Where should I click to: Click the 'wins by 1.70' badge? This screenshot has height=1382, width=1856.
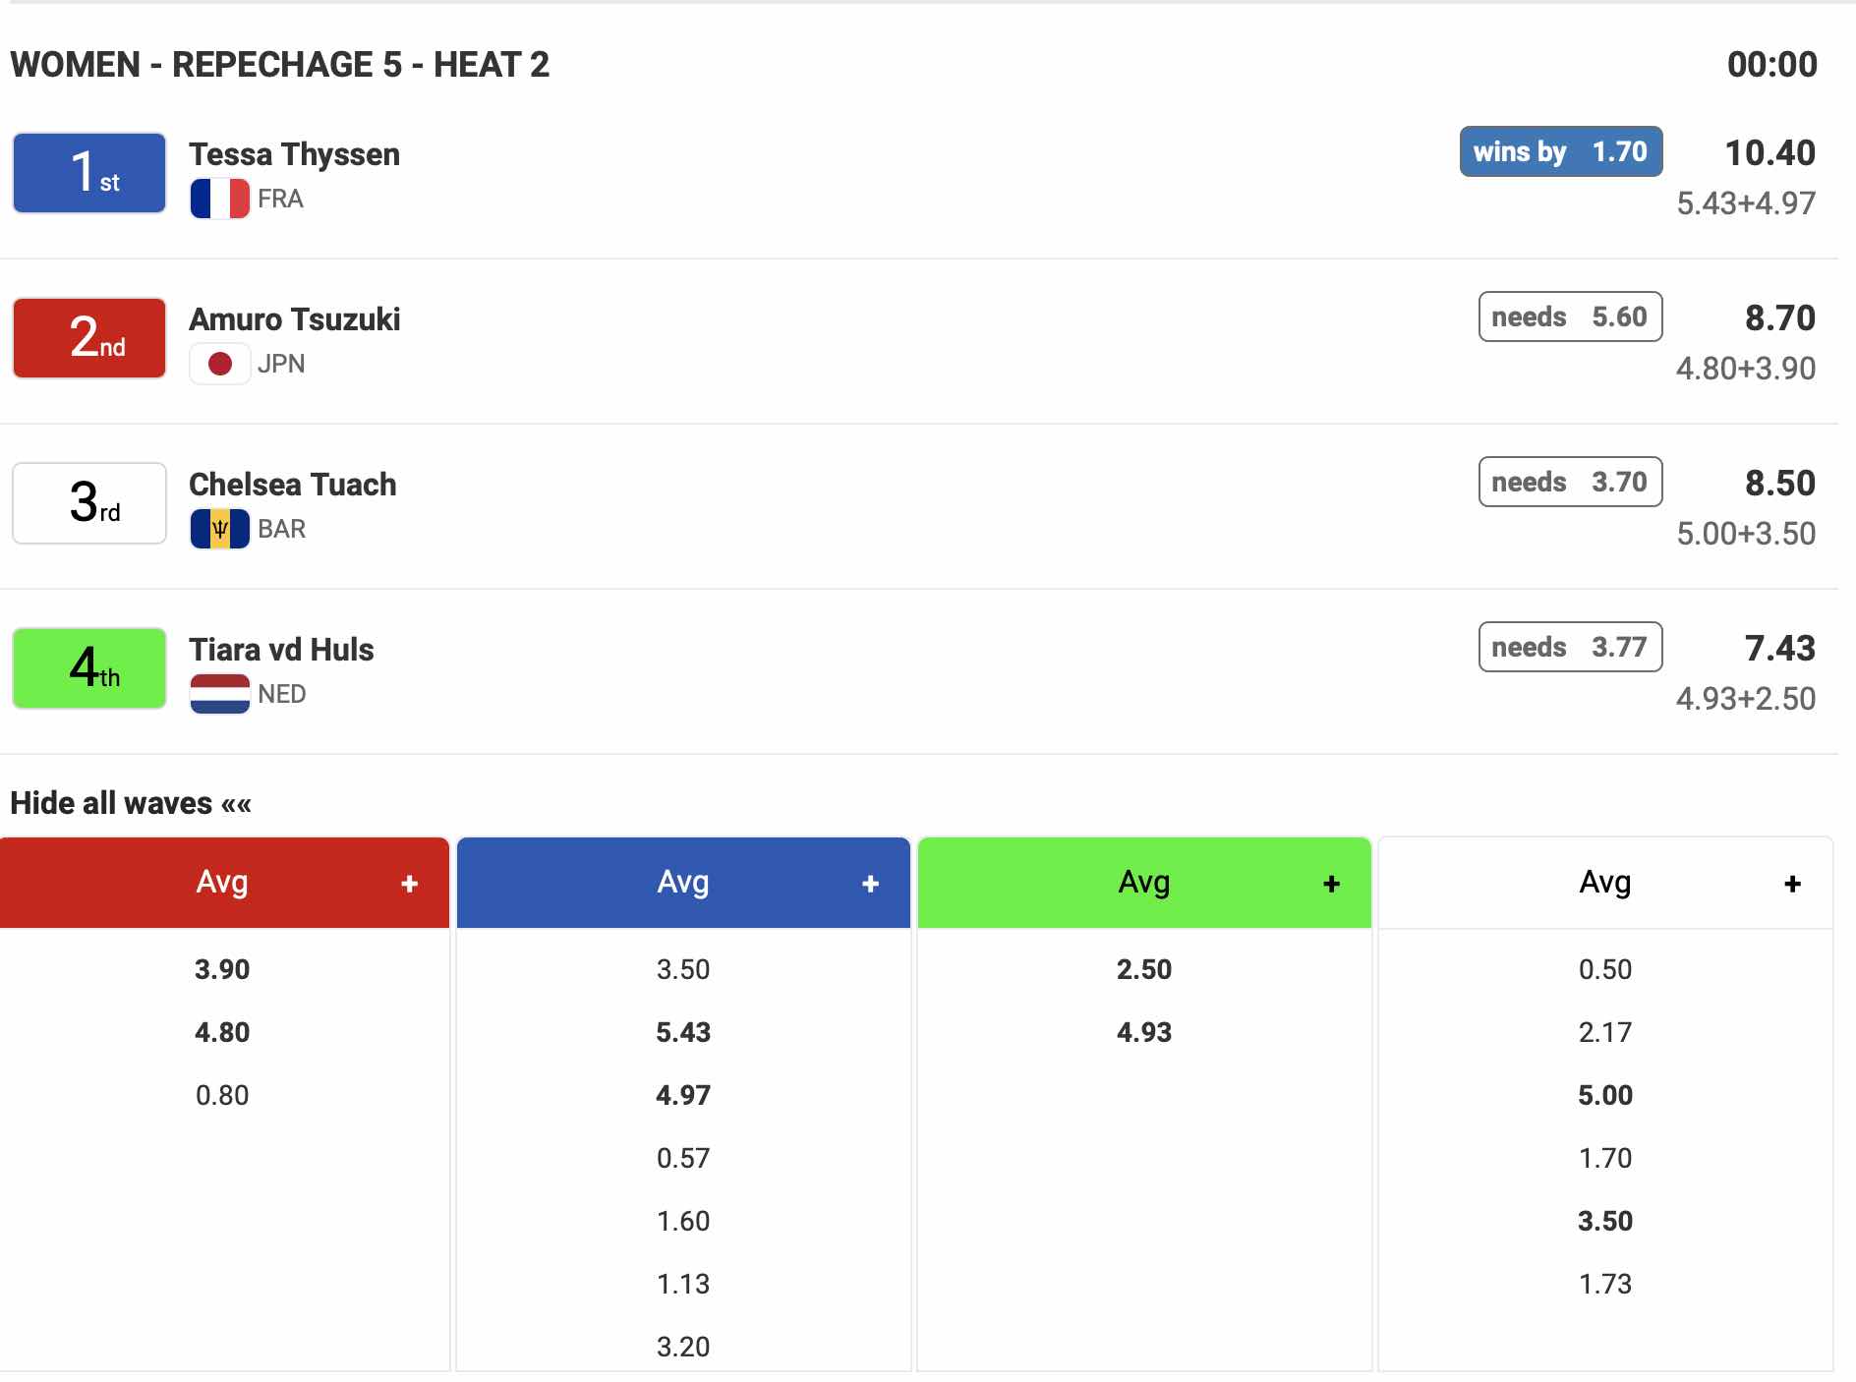(x=1560, y=151)
